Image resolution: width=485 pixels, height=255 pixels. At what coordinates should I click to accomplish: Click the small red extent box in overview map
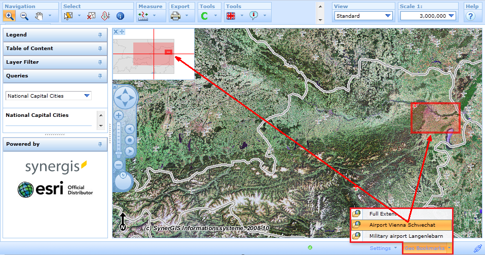[x=168, y=52]
